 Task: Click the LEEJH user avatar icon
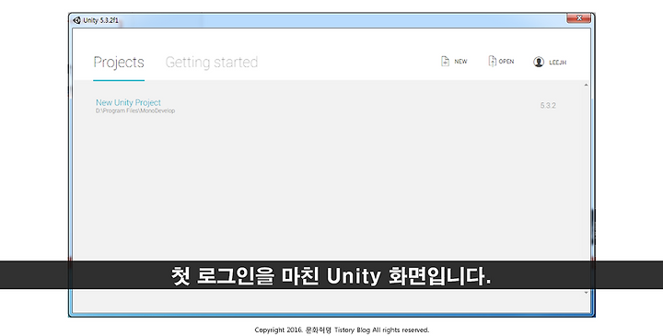(x=539, y=62)
